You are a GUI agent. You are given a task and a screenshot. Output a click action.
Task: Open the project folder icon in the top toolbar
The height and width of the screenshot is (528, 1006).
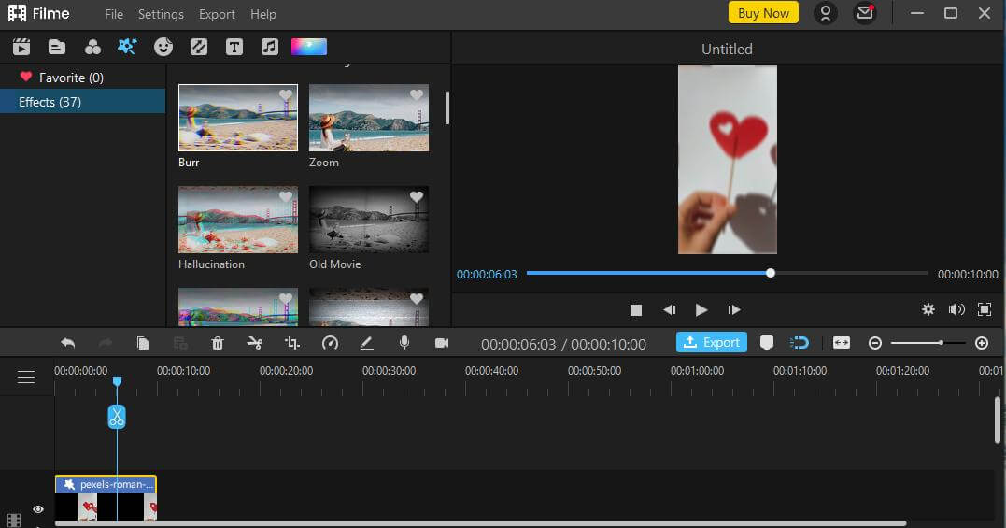57,47
